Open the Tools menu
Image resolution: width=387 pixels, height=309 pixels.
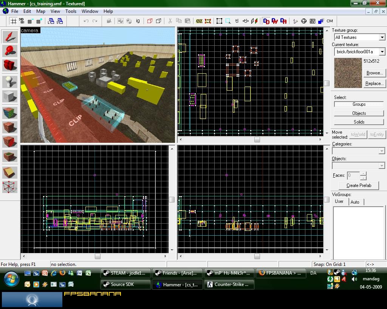(71, 11)
